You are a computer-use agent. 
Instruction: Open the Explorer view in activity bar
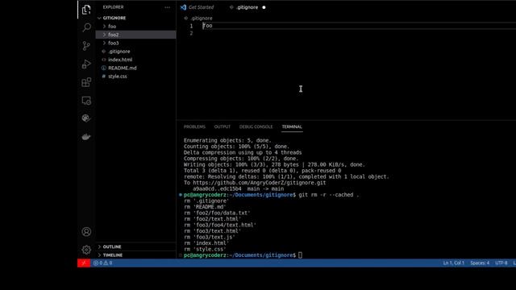click(x=86, y=10)
